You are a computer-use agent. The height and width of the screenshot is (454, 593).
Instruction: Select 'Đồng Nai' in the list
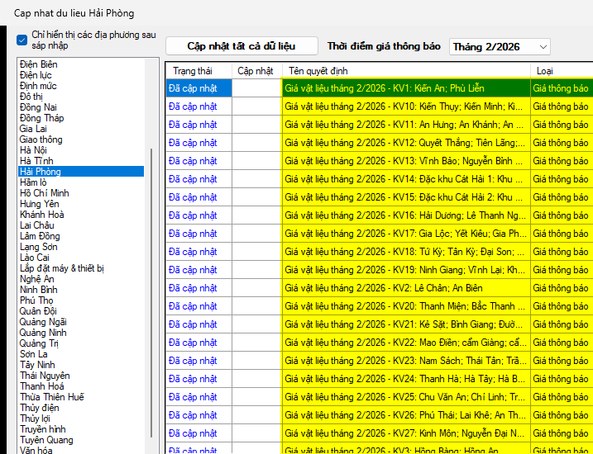pos(38,107)
